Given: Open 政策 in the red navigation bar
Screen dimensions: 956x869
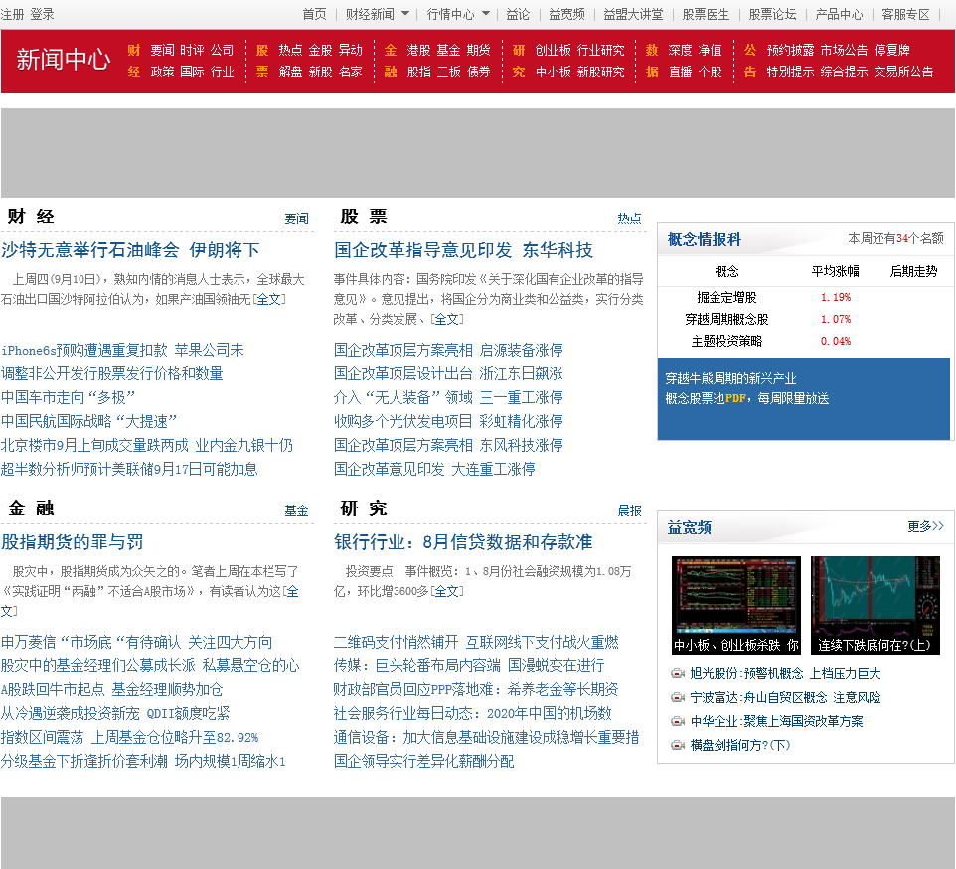Looking at the screenshot, I should pyautogui.click(x=163, y=72).
